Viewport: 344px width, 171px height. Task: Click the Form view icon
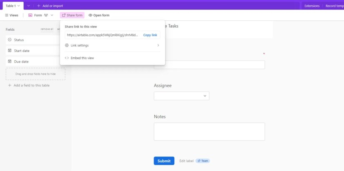tap(30, 15)
